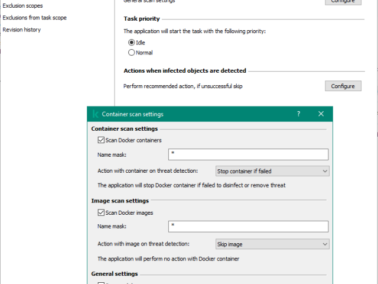This screenshot has width=378, height=284.
Task: Configure general scan settings button
Action: [x=343, y=1]
